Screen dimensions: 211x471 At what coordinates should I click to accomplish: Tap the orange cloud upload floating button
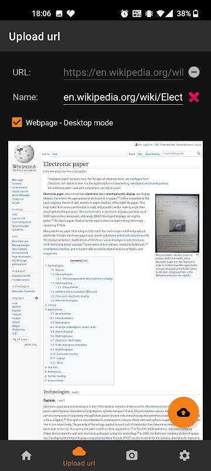click(183, 412)
